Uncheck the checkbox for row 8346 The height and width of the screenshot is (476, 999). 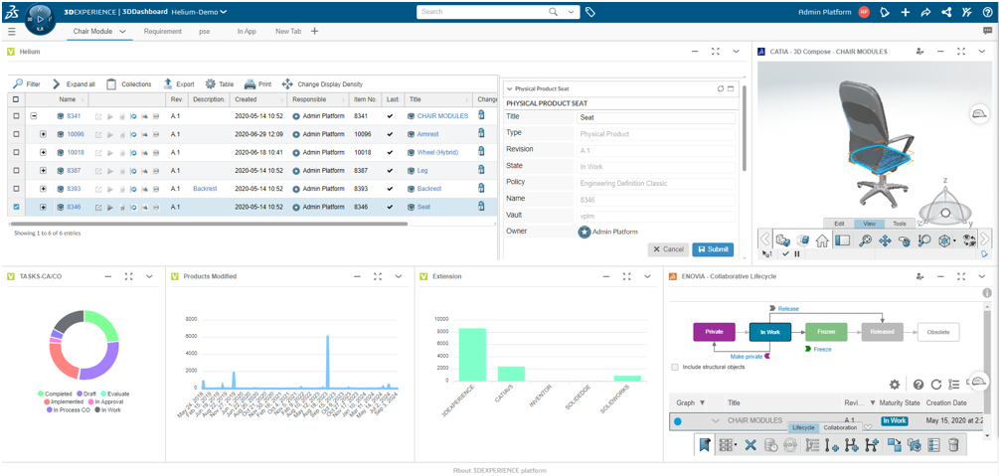tap(16, 207)
